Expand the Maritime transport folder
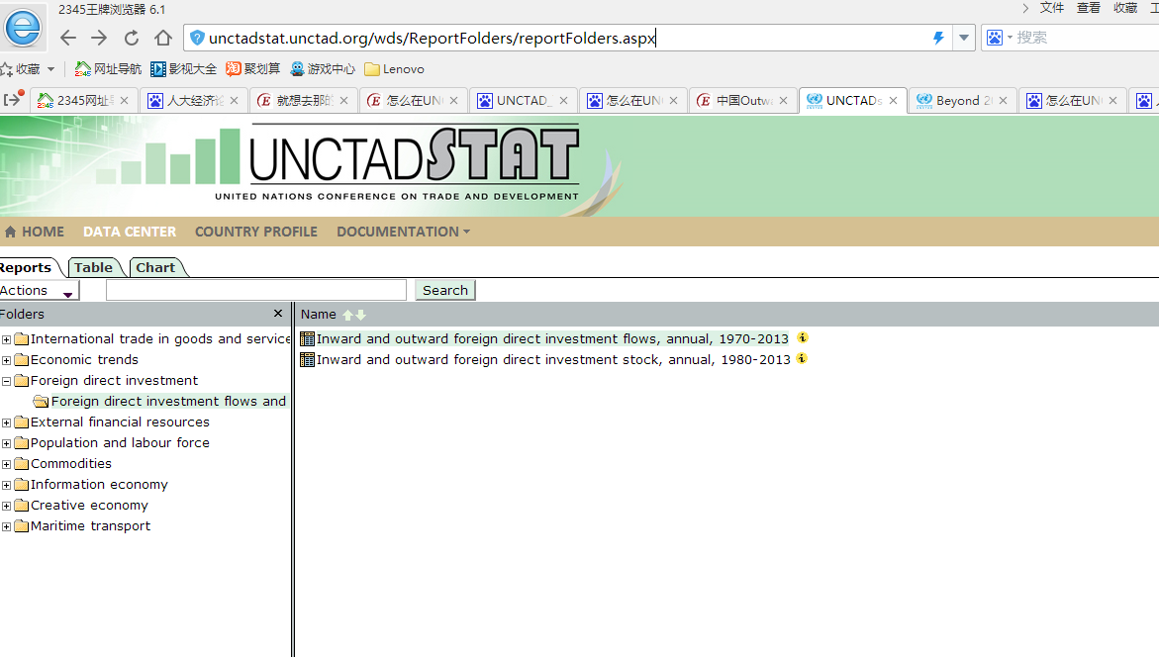 (6, 527)
